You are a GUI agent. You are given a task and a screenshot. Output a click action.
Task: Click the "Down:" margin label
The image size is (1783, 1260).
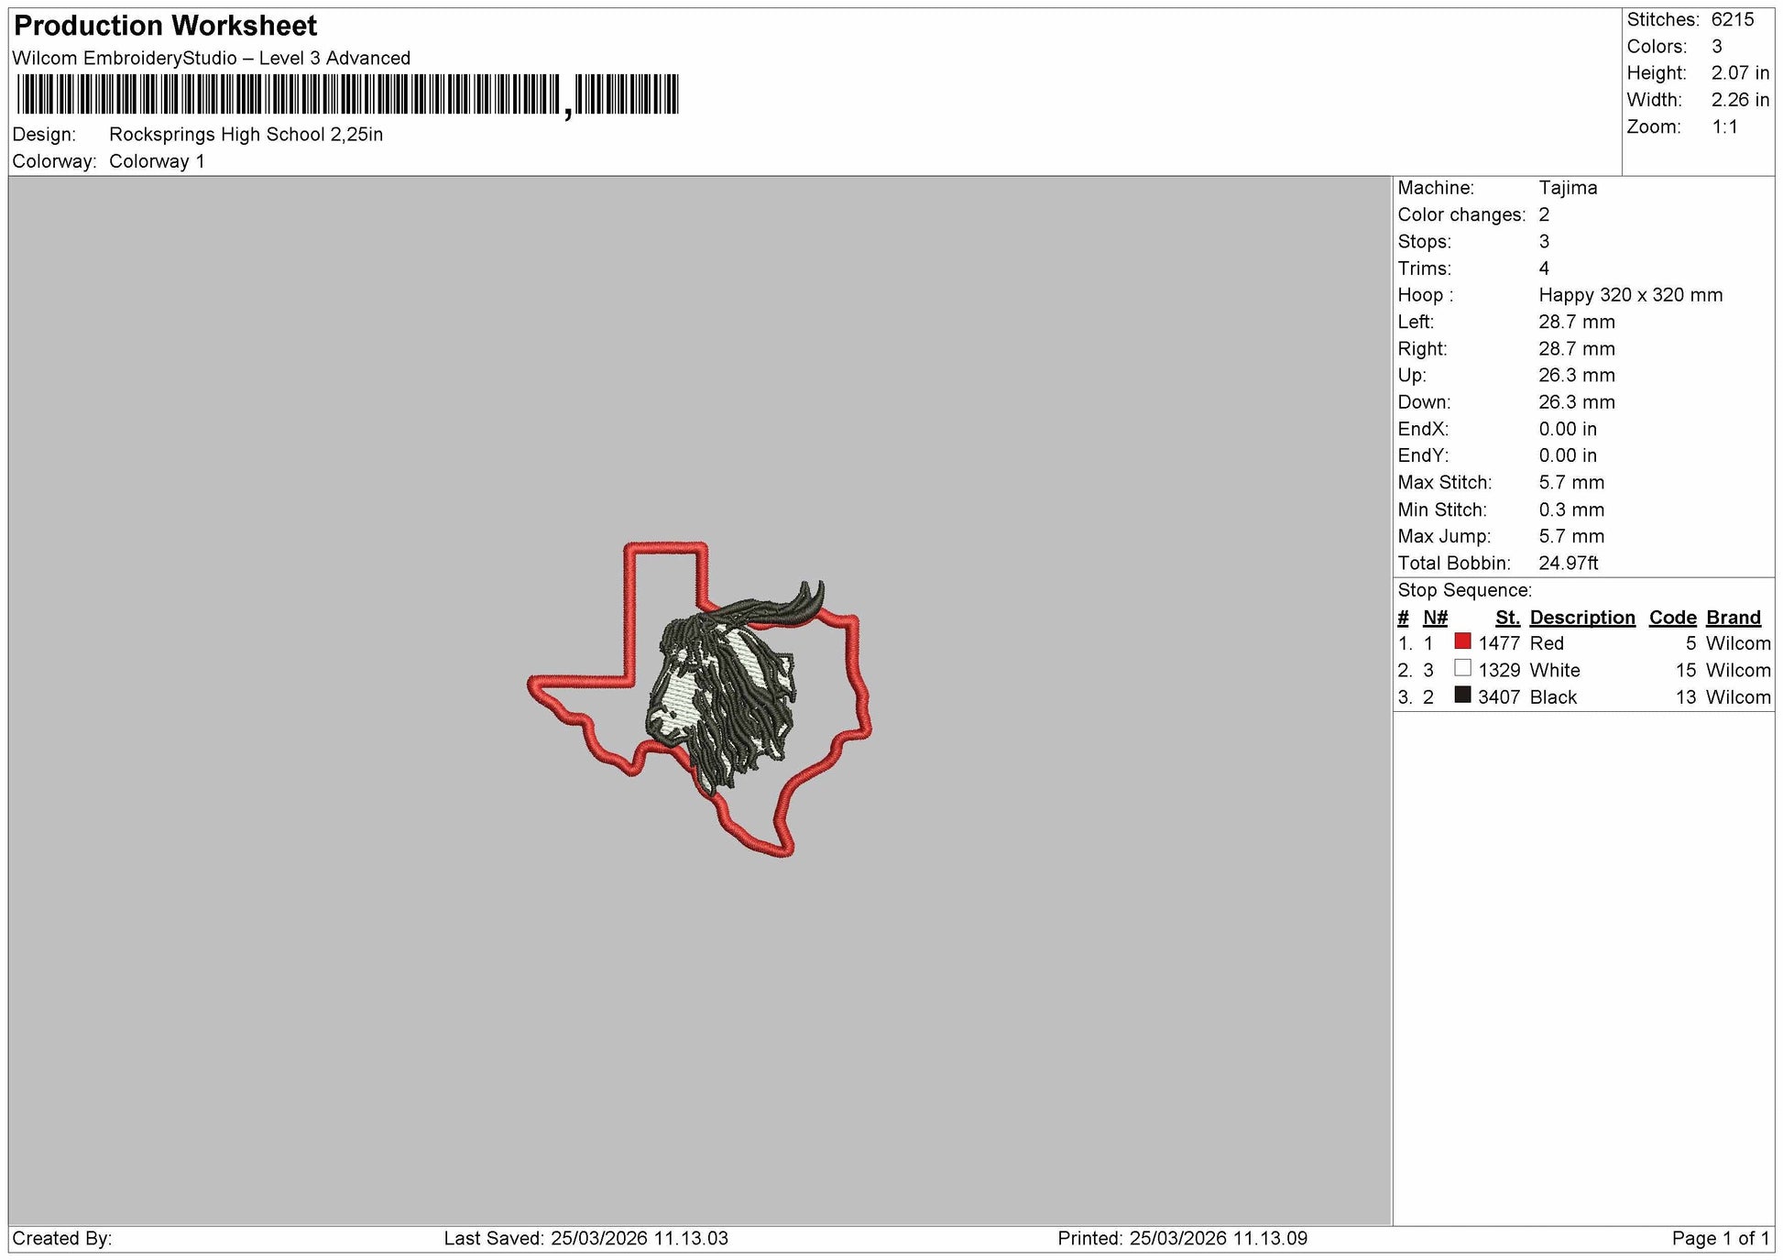(x=1425, y=402)
